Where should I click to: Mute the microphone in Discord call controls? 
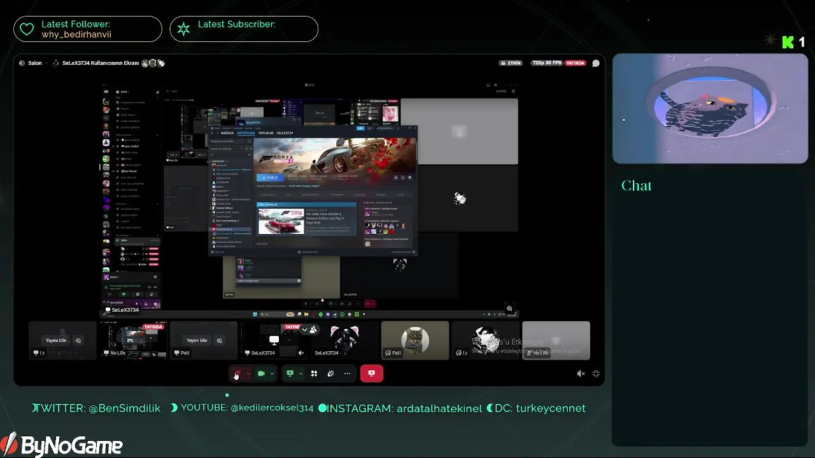click(x=237, y=373)
